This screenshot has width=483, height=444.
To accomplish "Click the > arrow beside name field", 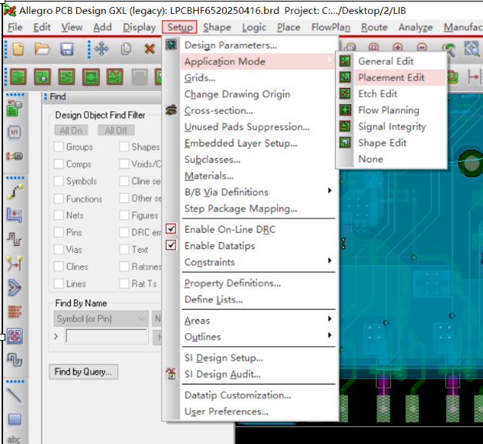I will pyautogui.click(x=56, y=336).
